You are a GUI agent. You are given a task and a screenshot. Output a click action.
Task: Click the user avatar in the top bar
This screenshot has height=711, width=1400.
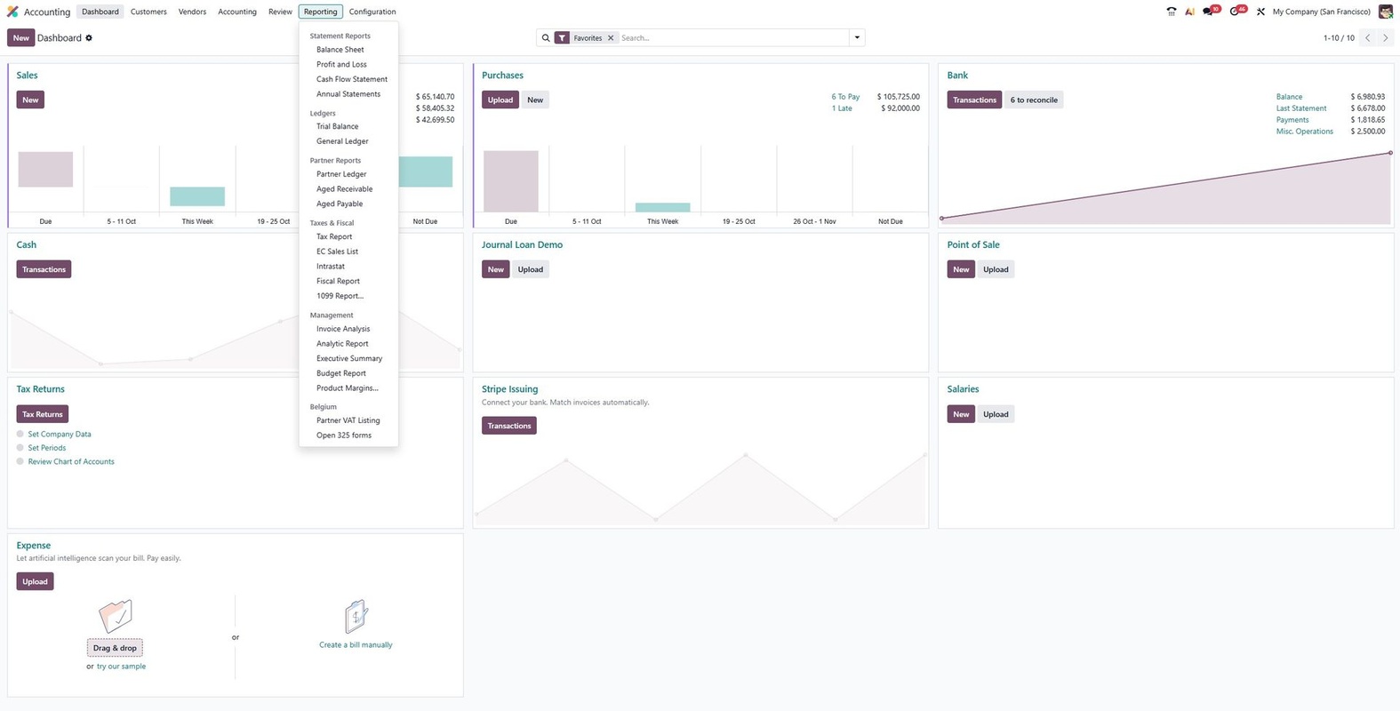[1385, 12]
